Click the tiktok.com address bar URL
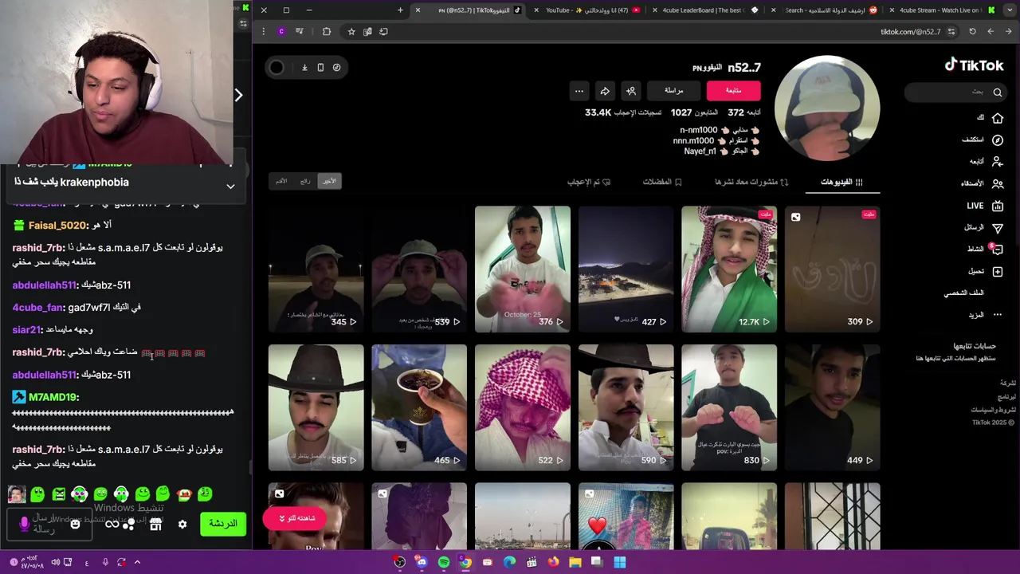This screenshot has width=1020, height=574. [910, 32]
